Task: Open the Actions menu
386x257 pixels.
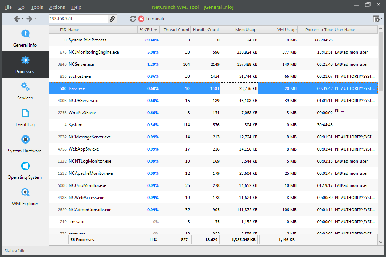Action: [x=57, y=7]
